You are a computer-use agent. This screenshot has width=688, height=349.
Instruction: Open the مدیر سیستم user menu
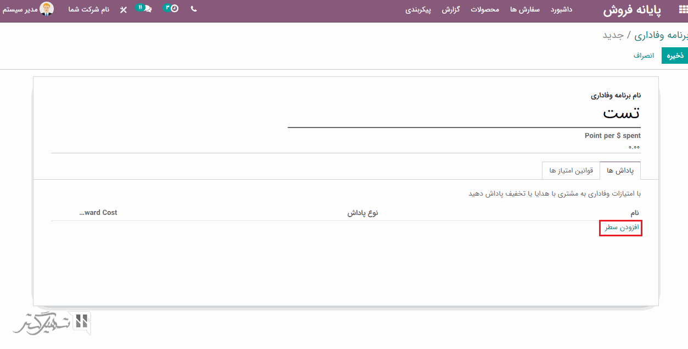[x=20, y=10]
